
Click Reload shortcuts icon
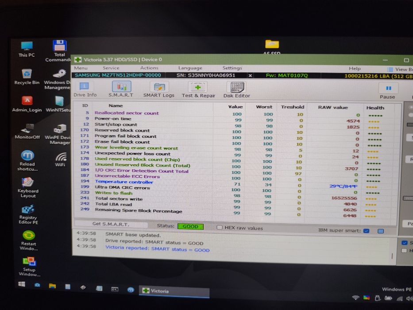27,160
